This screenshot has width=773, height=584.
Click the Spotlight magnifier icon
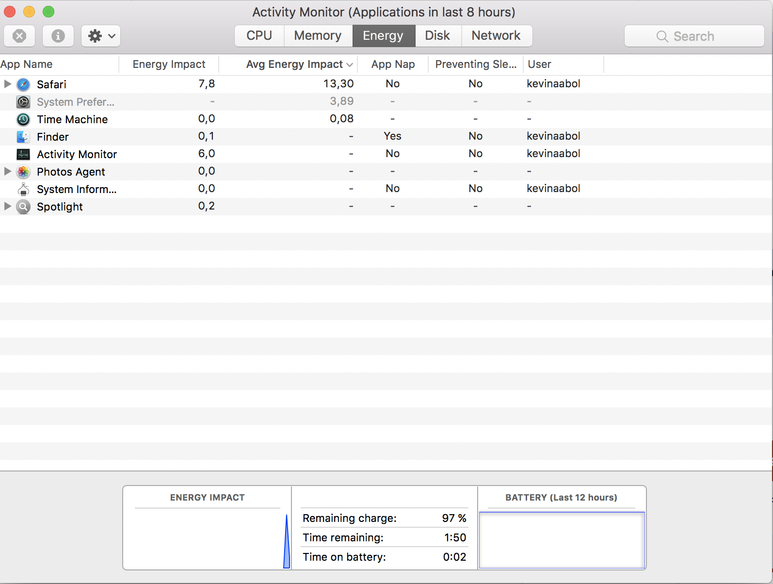coord(23,207)
